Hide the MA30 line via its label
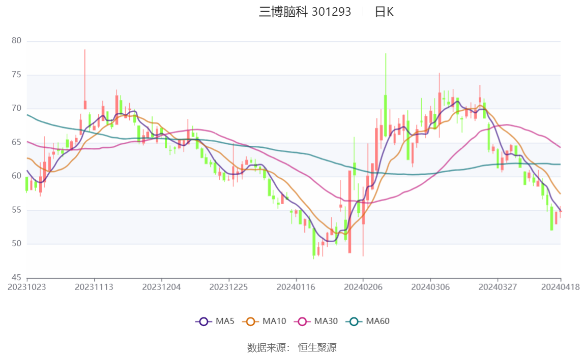584x355 pixels. [x=326, y=321]
